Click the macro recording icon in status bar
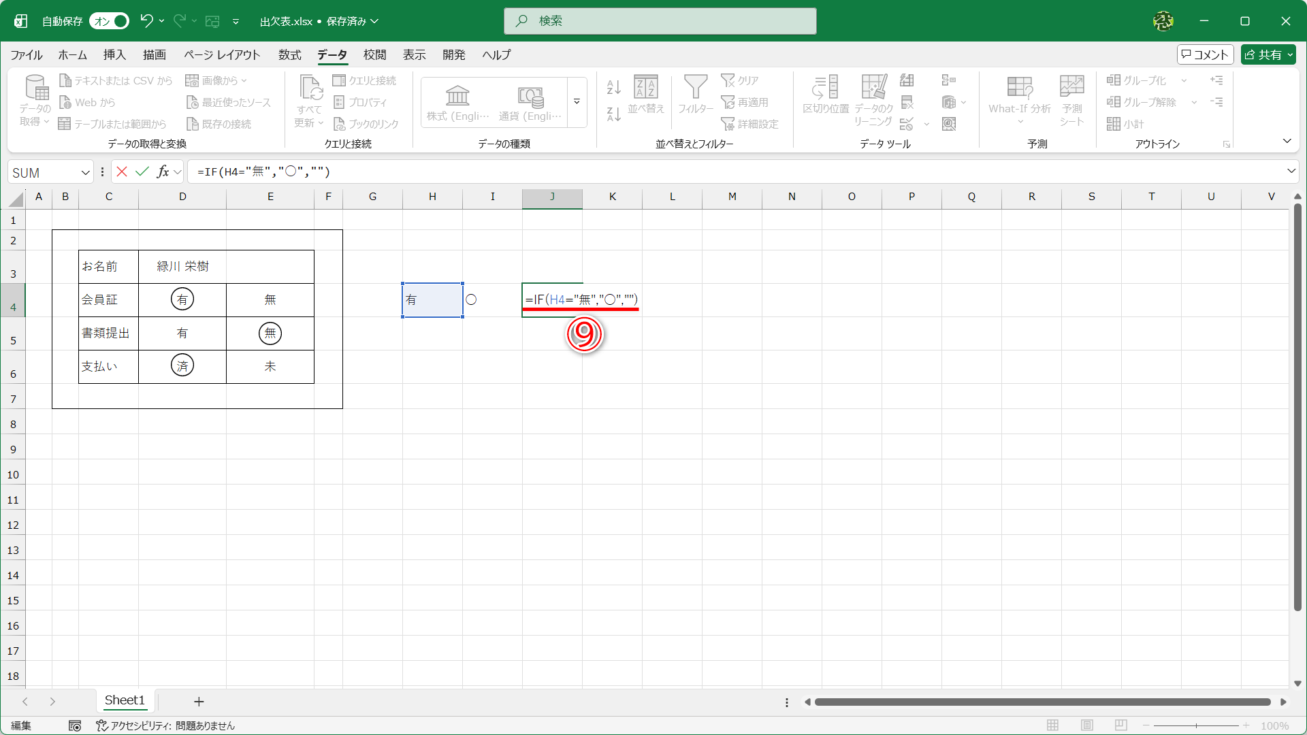This screenshot has height=735, width=1307. pos(75,725)
